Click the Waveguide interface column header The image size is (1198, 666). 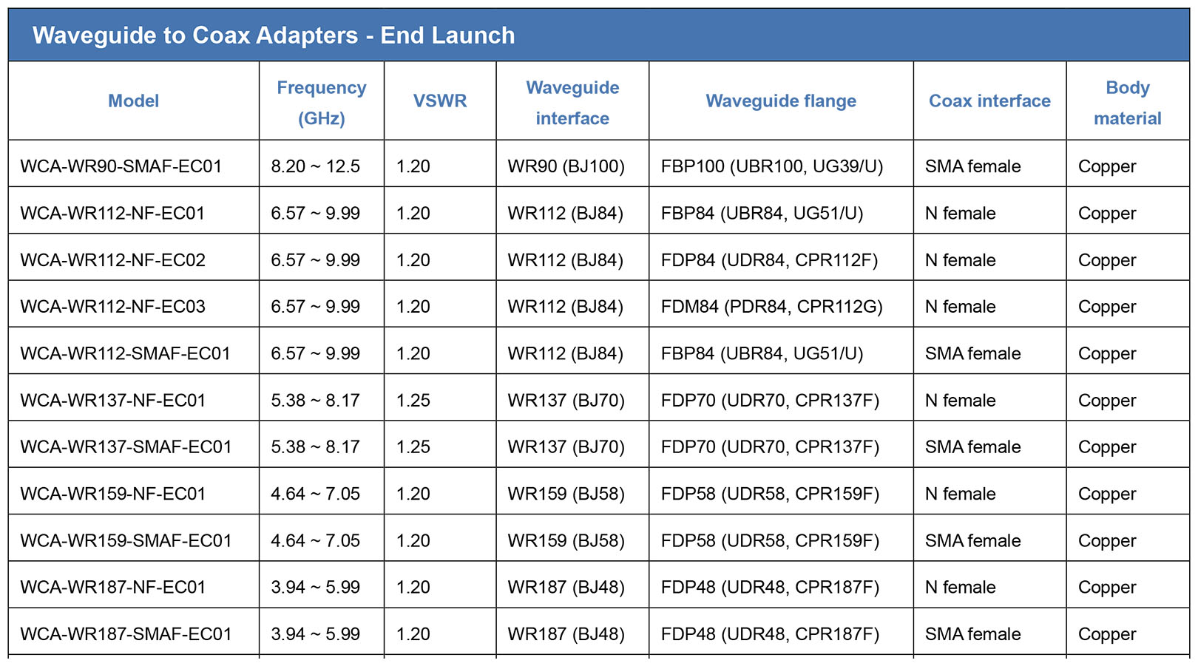pos(572,103)
